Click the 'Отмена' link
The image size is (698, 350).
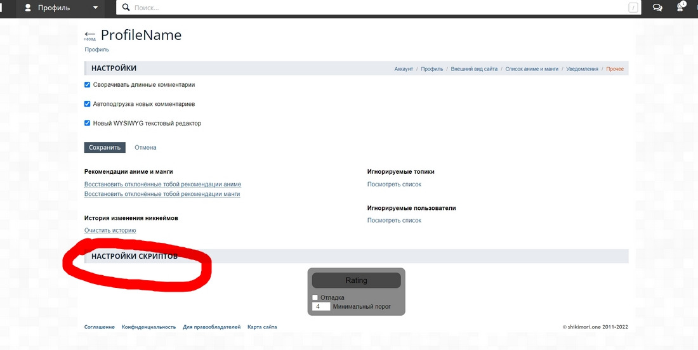(x=145, y=148)
